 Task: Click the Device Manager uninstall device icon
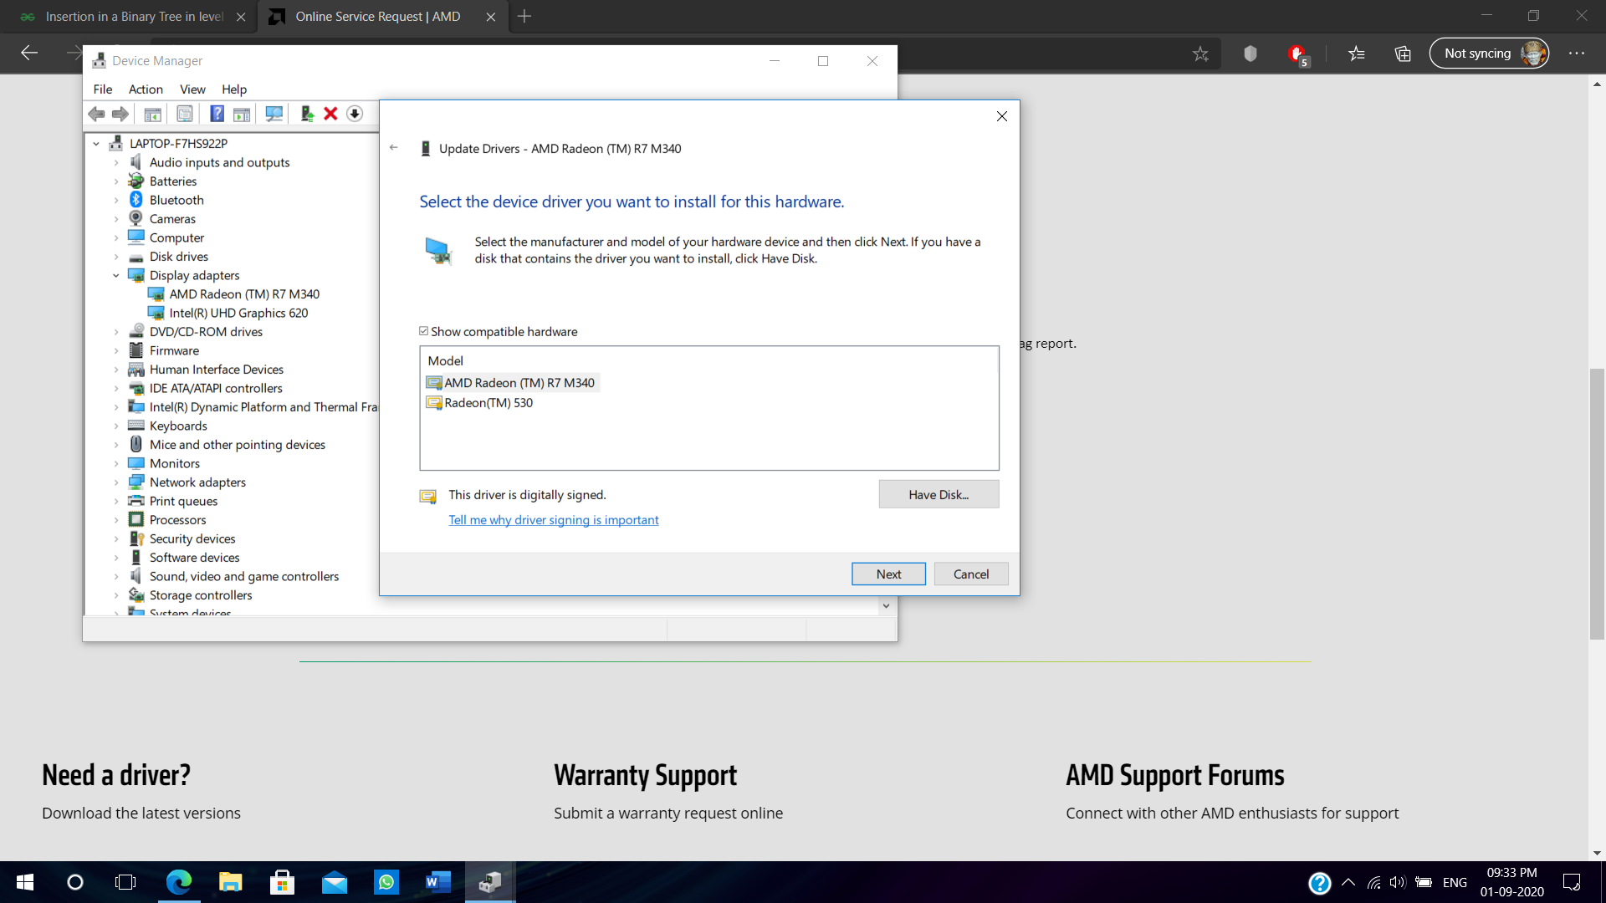(331, 114)
